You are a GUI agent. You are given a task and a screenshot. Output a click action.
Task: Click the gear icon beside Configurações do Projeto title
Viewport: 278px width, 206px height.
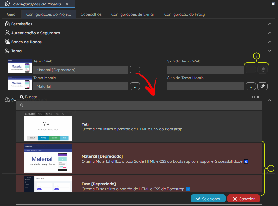point(7,4)
